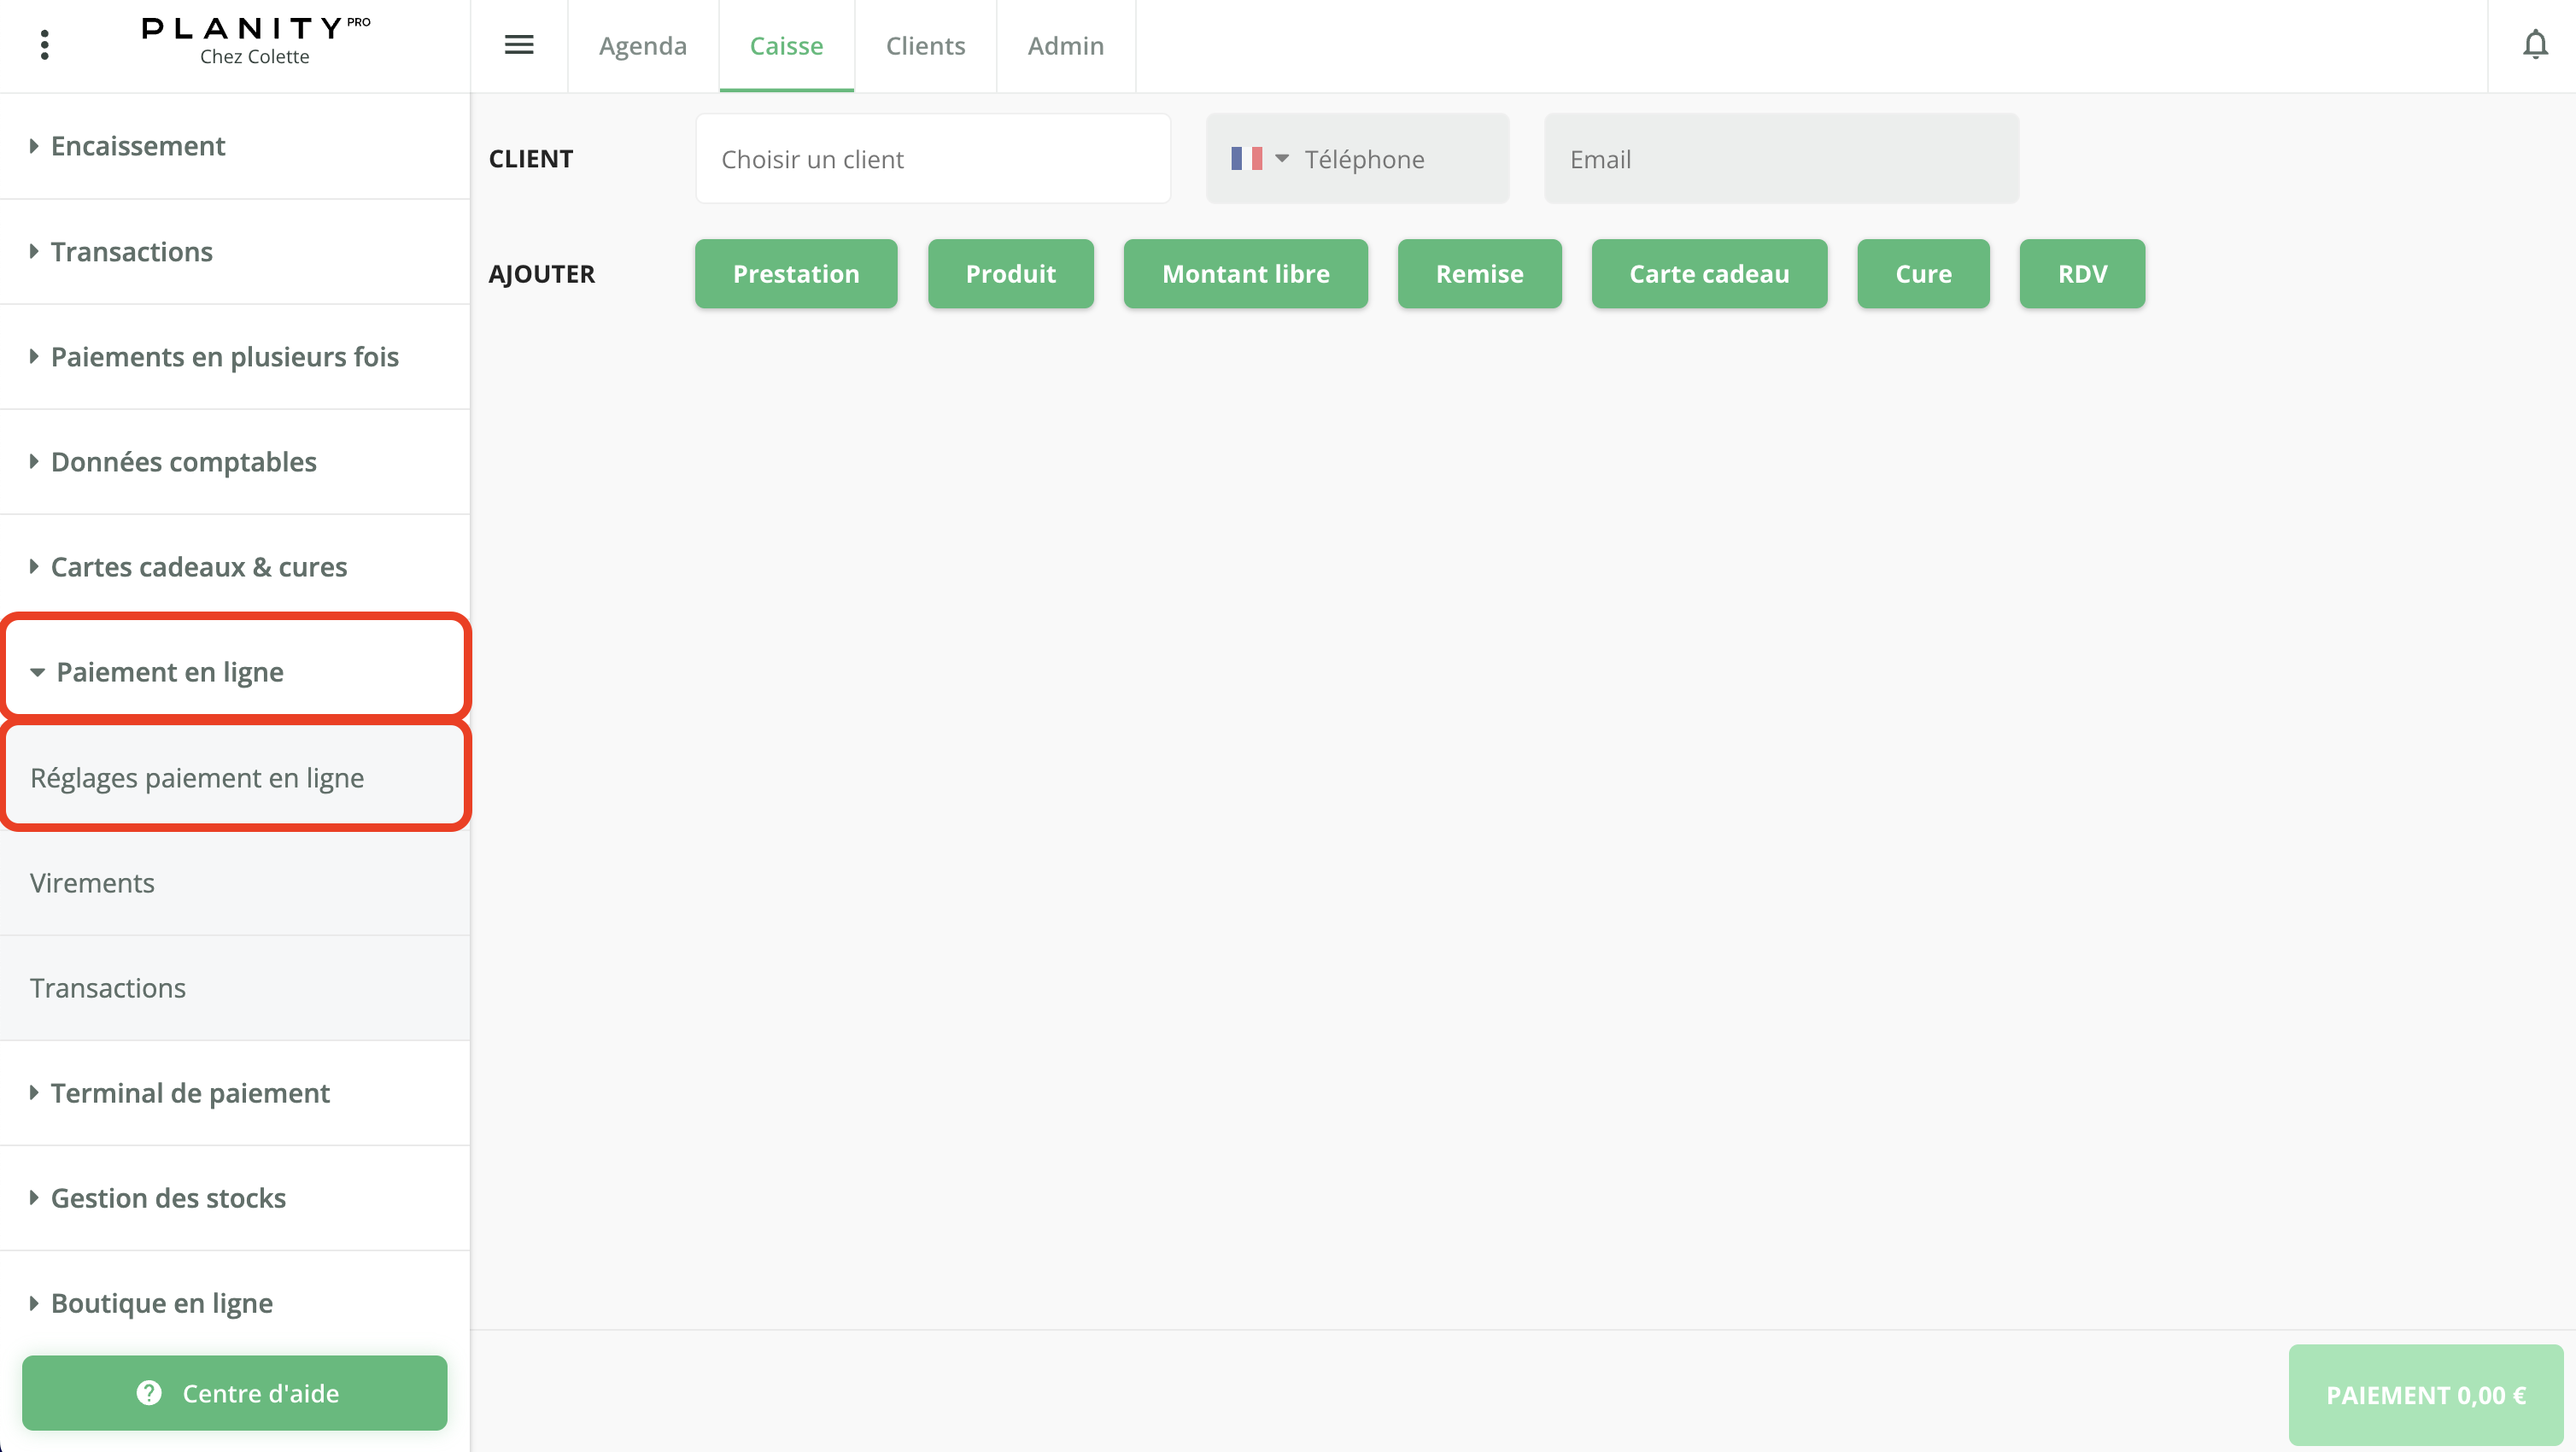The image size is (2576, 1452).
Task: Click the Carte cadeau button
Action: [1708, 274]
